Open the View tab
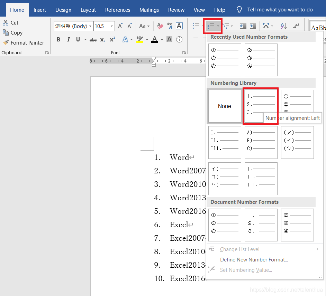The image size is (326, 296). 199,10
